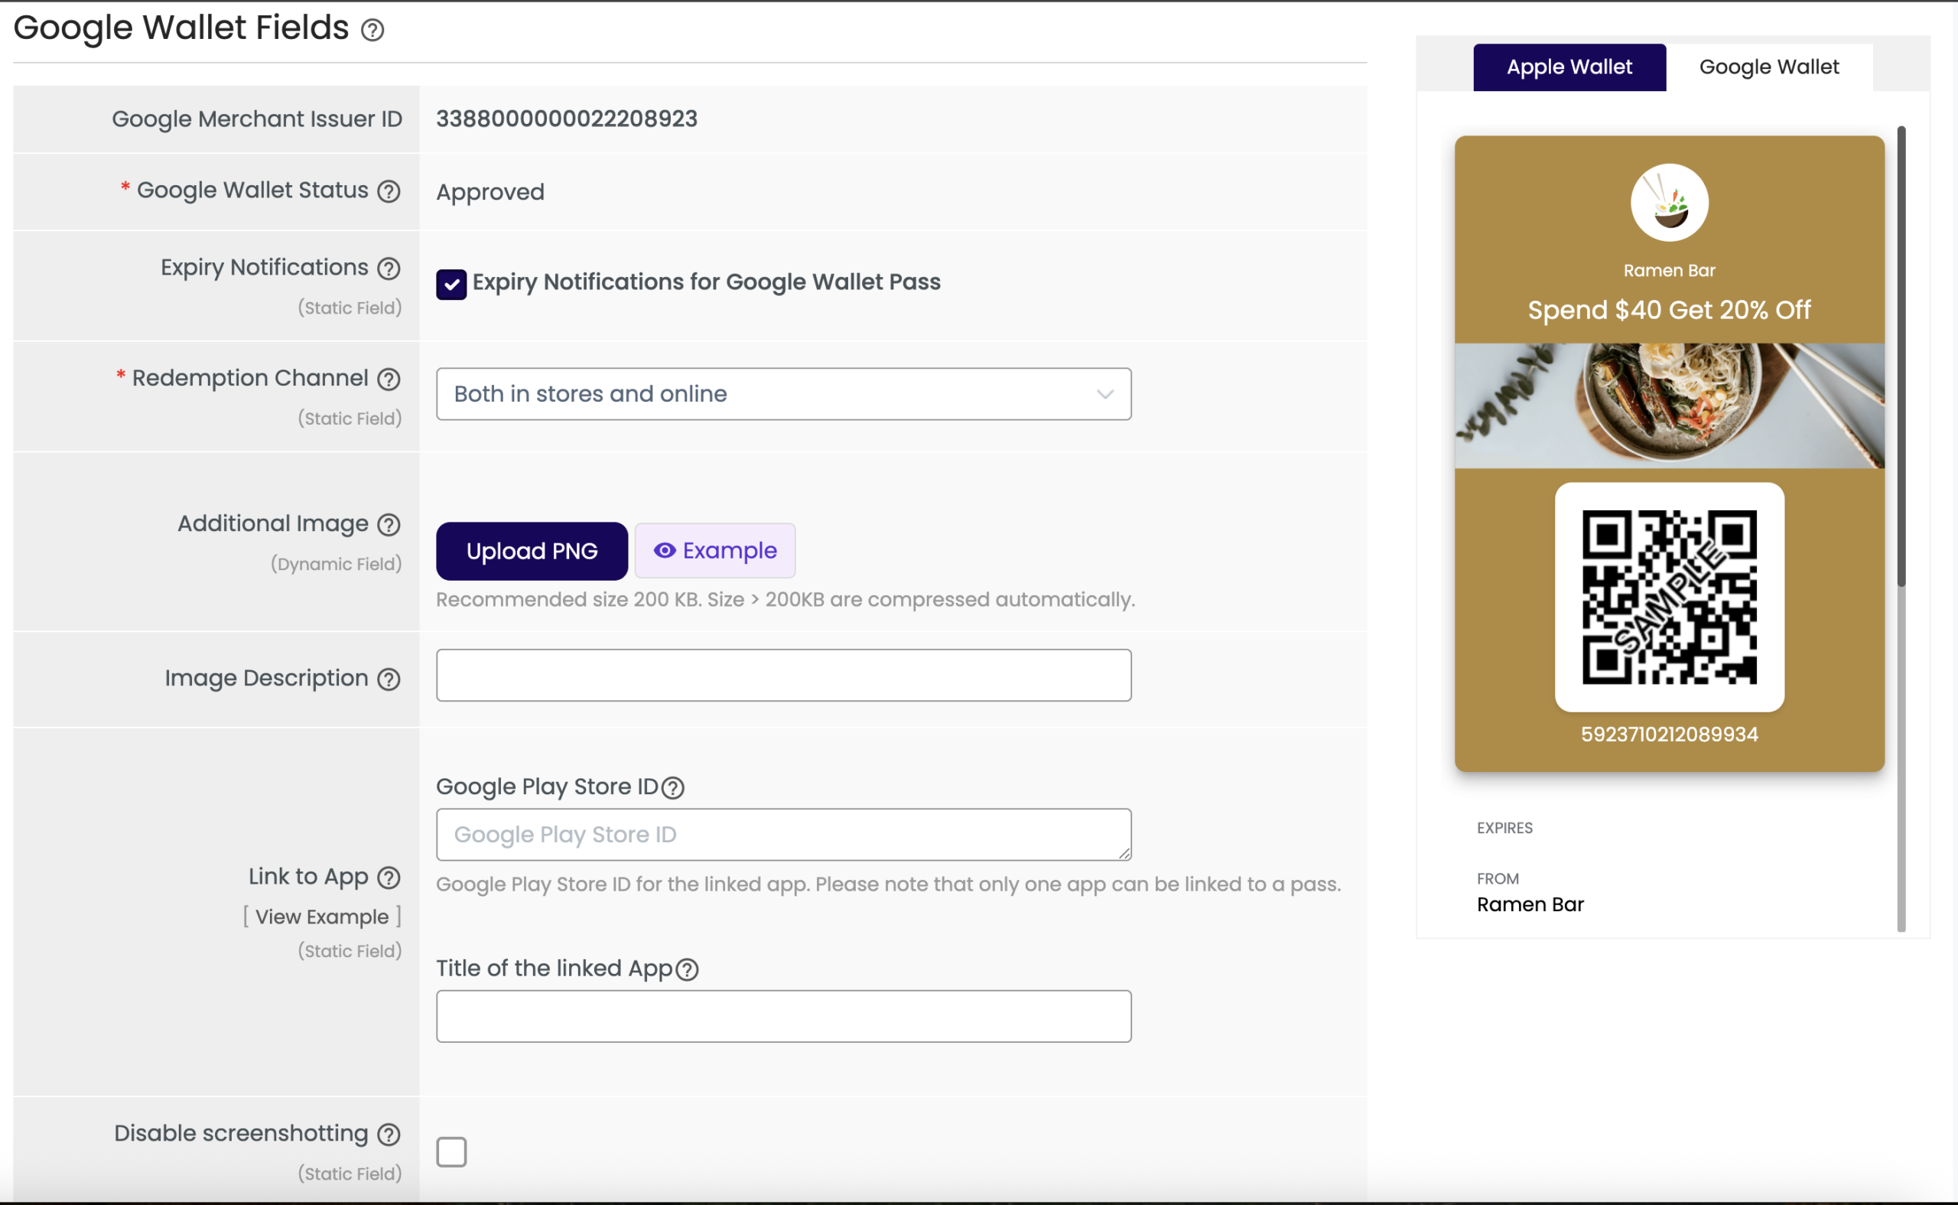Viewport: 1958px width, 1205px height.
Task: Click help icon next to Google Wallet Status
Action: (389, 191)
